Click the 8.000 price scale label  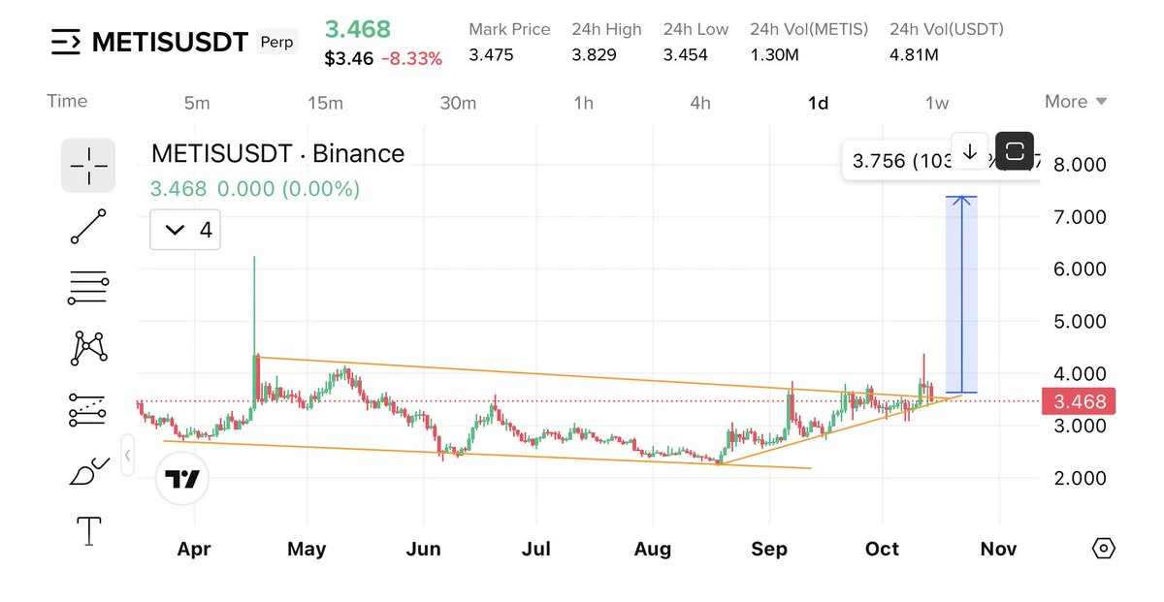(1080, 165)
